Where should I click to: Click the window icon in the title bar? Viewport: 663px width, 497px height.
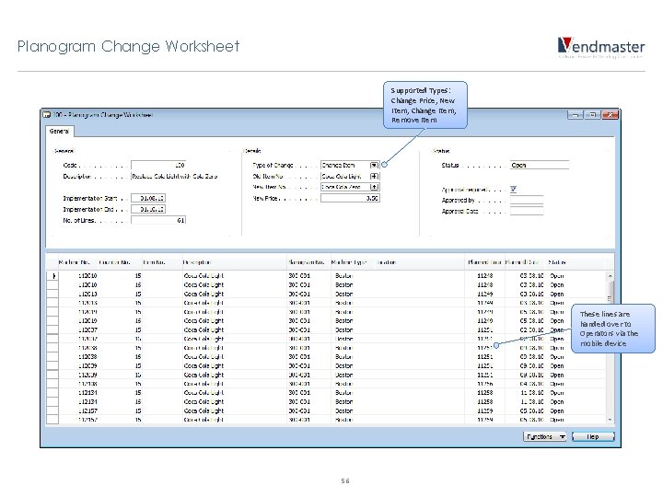(x=46, y=115)
